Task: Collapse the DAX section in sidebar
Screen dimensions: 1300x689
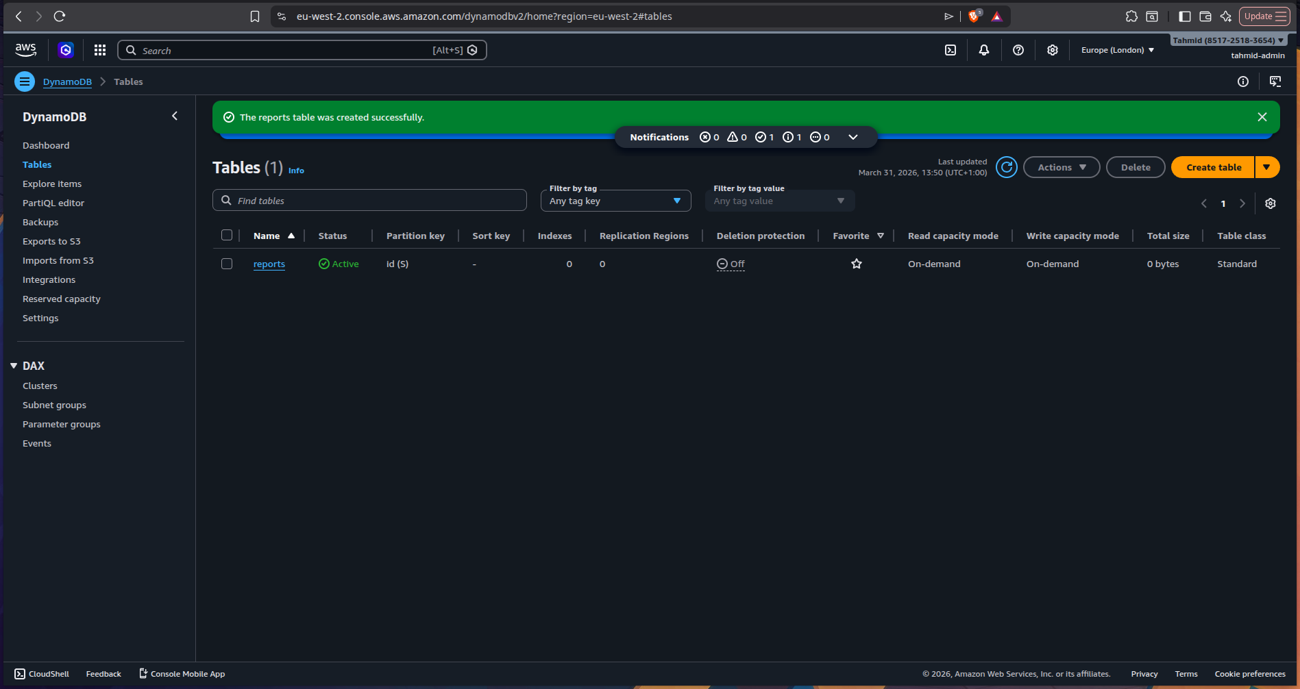Action: click(x=14, y=366)
